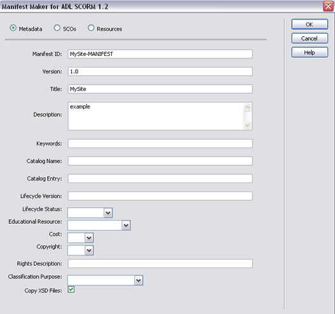
Task: Switch to the SCOs option
Action: [57, 28]
